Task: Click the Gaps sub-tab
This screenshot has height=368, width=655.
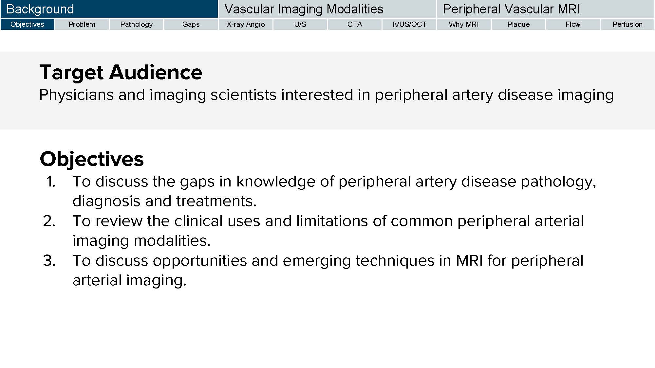Action: [191, 25]
